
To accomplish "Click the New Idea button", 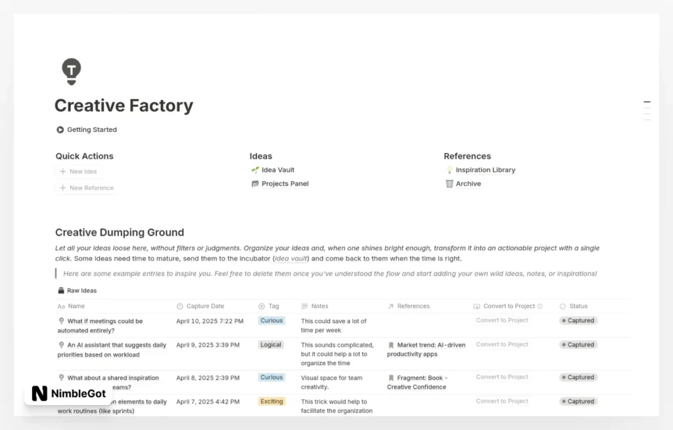I will tap(79, 171).
